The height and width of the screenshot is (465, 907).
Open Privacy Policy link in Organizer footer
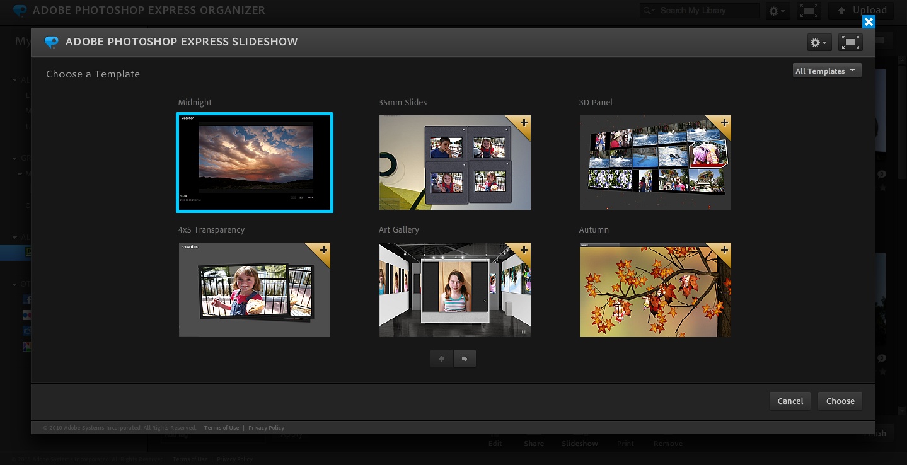234,459
